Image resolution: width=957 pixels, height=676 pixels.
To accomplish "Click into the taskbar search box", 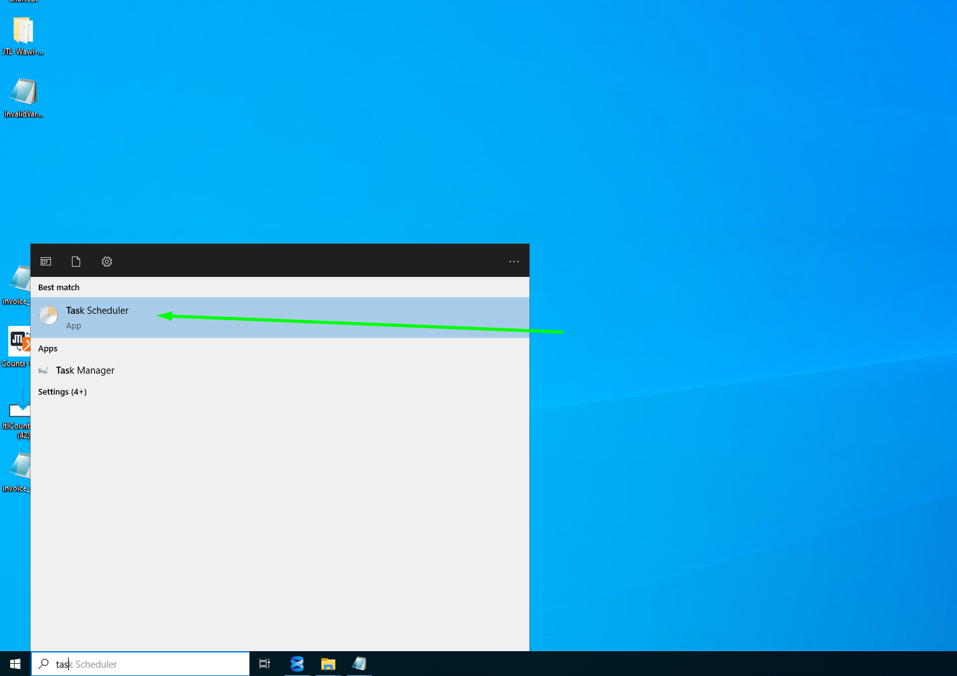I will coord(141,664).
